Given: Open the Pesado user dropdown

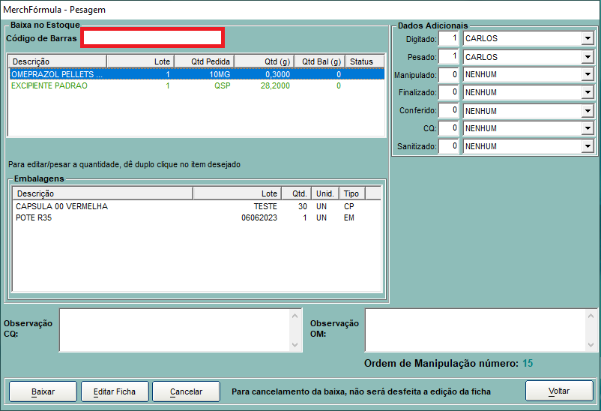Looking at the screenshot, I should coord(587,57).
